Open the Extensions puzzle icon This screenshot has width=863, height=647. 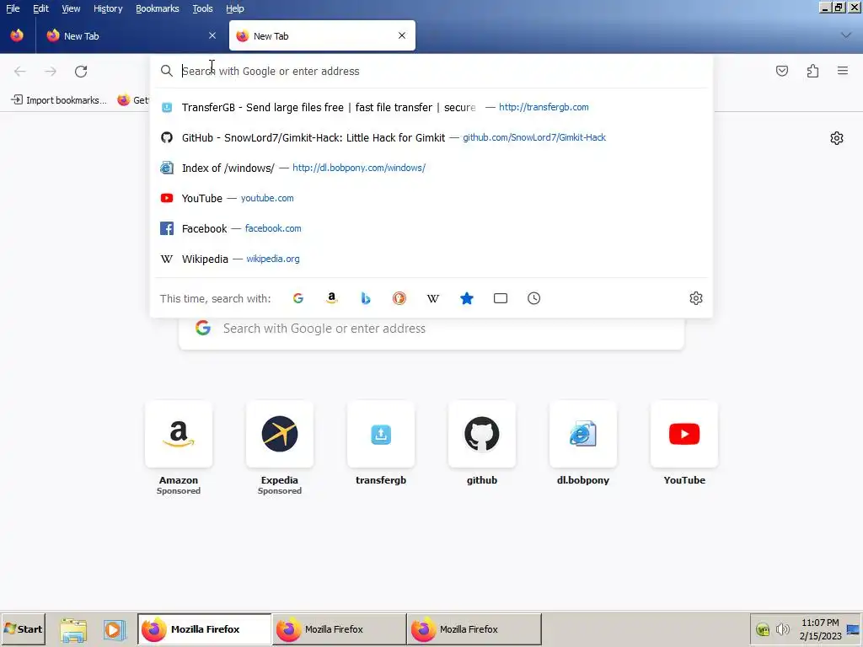812,71
